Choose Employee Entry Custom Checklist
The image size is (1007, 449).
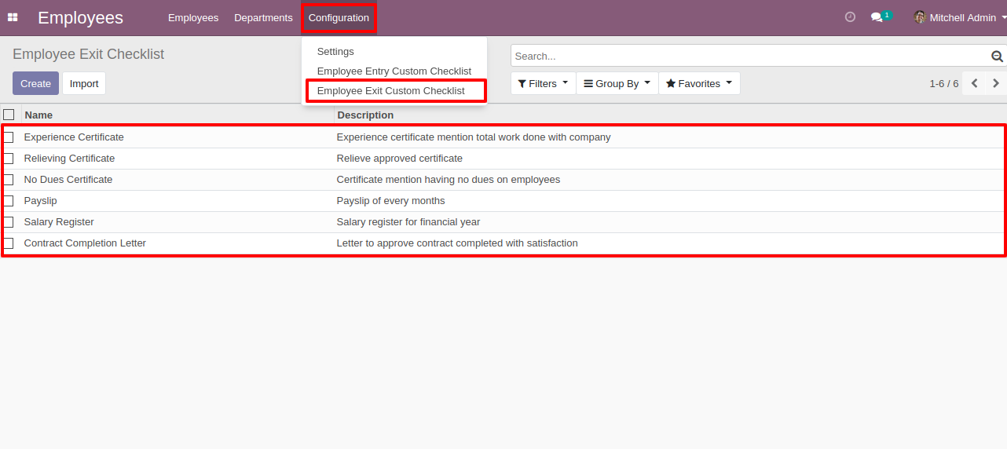(394, 71)
